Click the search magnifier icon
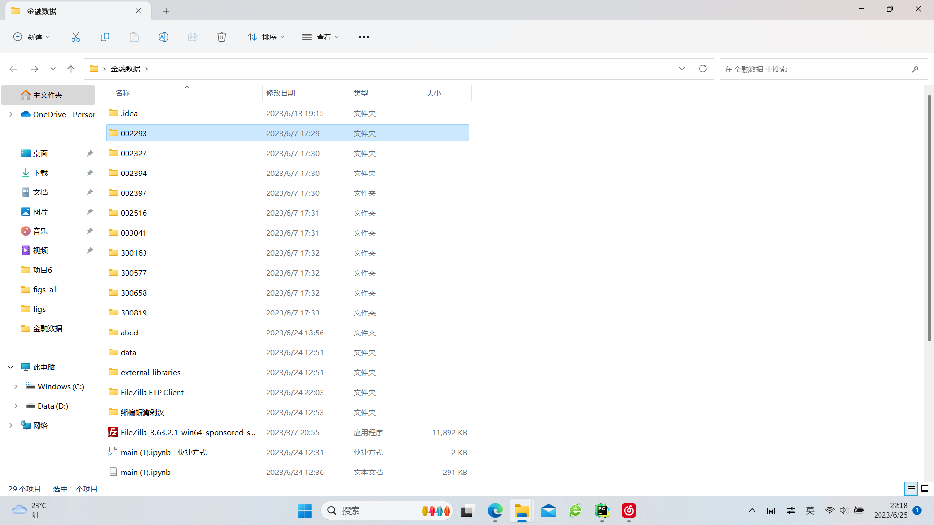 (915, 69)
